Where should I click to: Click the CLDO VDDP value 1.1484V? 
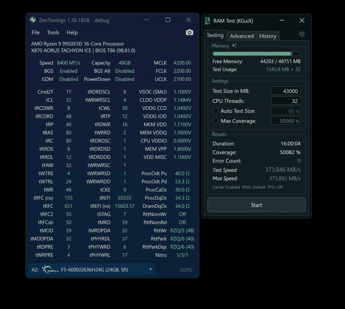[182, 100]
